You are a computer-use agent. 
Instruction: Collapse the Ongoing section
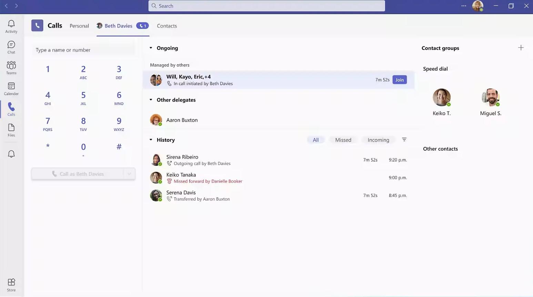[151, 48]
